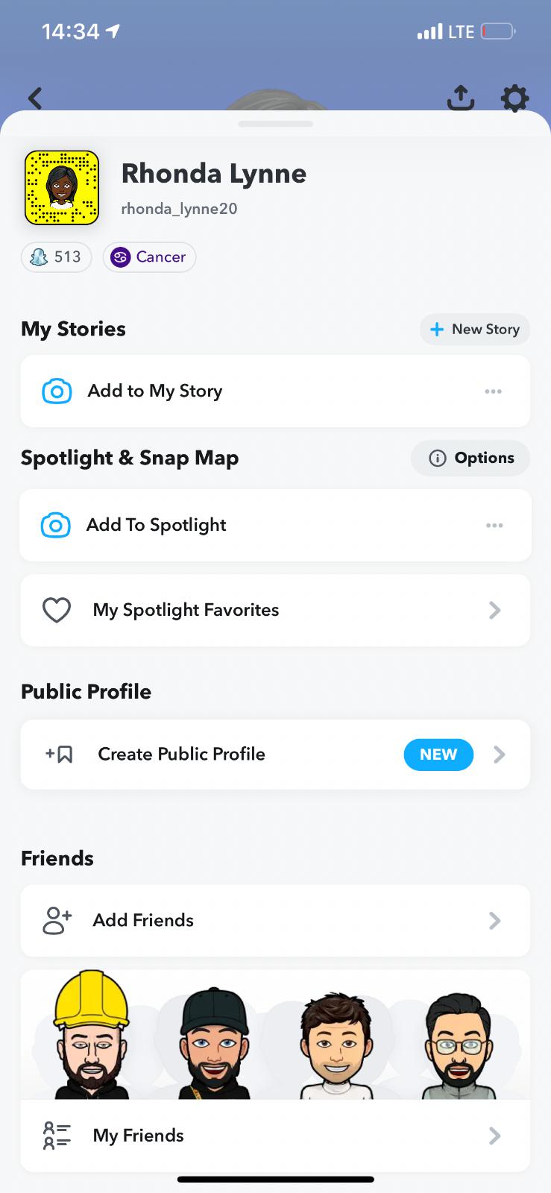
Task: Open three-dot menu for Add to My Story
Action: pos(493,391)
